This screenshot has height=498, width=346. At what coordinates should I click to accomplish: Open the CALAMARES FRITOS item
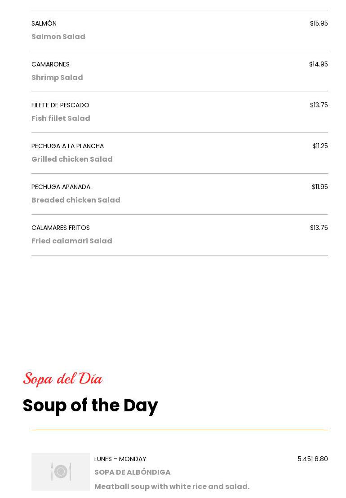(61, 228)
